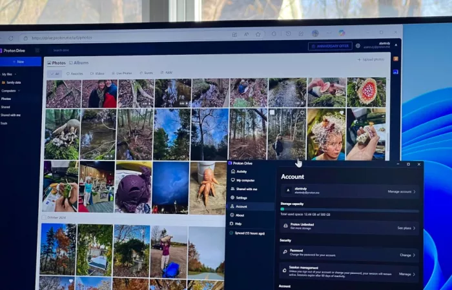Image resolution: width=452 pixels, height=290 pixels.
Task: Expand Manage account chevron row
Action: tap(402, 191)
